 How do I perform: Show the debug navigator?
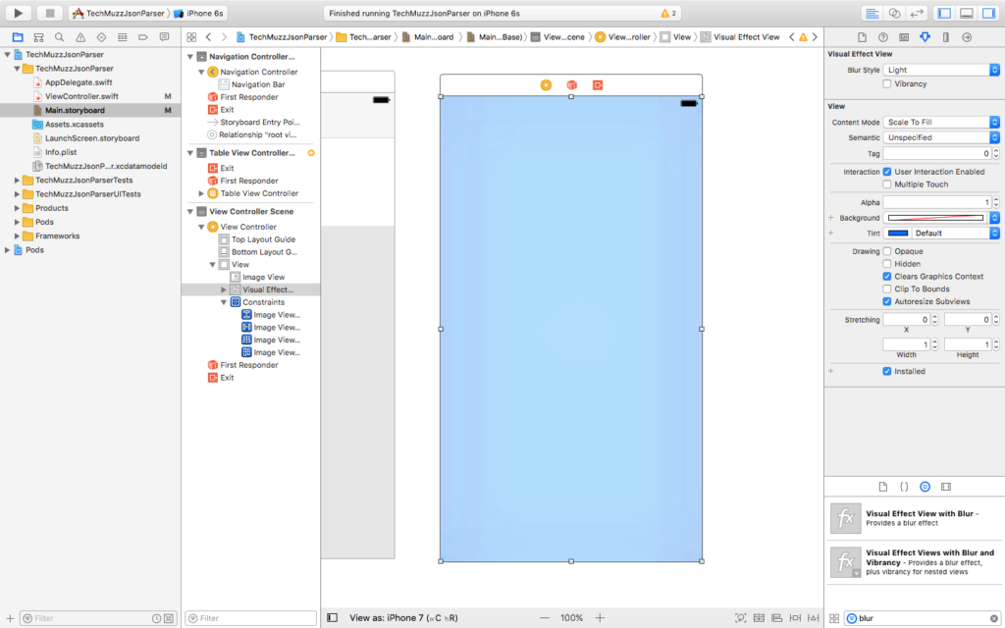click(x=123, y=37)
